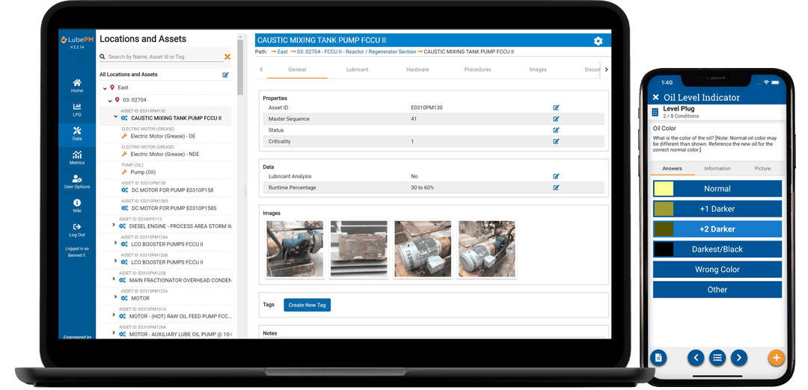Expand LCO BOOSTER PUMPS E0310PM126A node
The width and height of the screenshot is (808, 390).
click(x=114, y=243)
